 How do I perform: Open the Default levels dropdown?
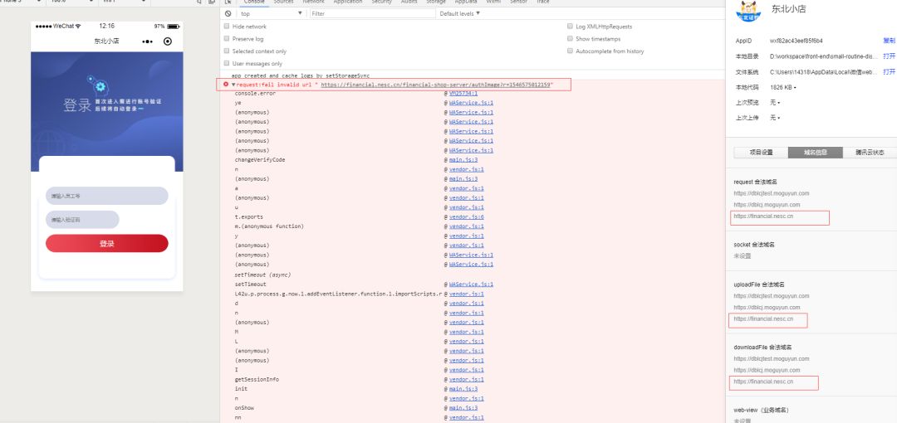460,13
